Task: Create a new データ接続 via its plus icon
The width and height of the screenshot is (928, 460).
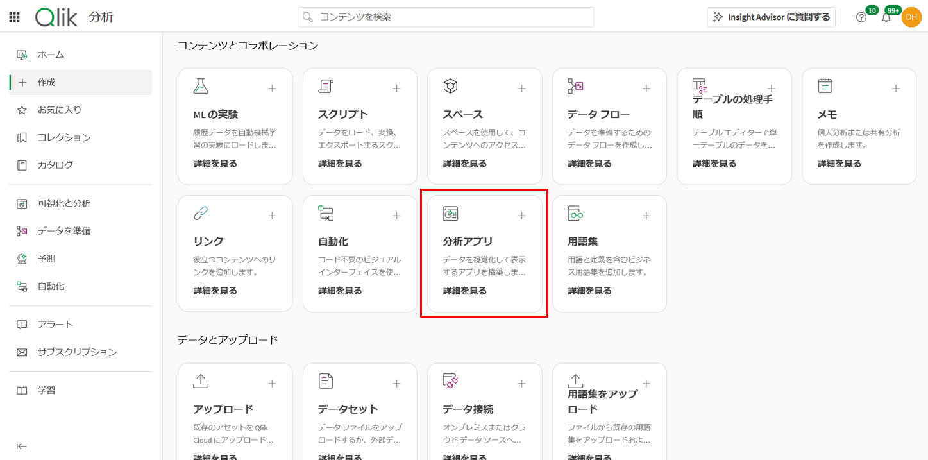Action: 521,382
